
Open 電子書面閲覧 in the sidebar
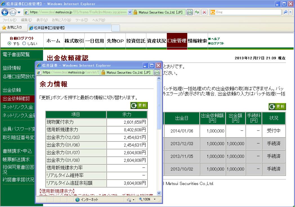(16, 55)
